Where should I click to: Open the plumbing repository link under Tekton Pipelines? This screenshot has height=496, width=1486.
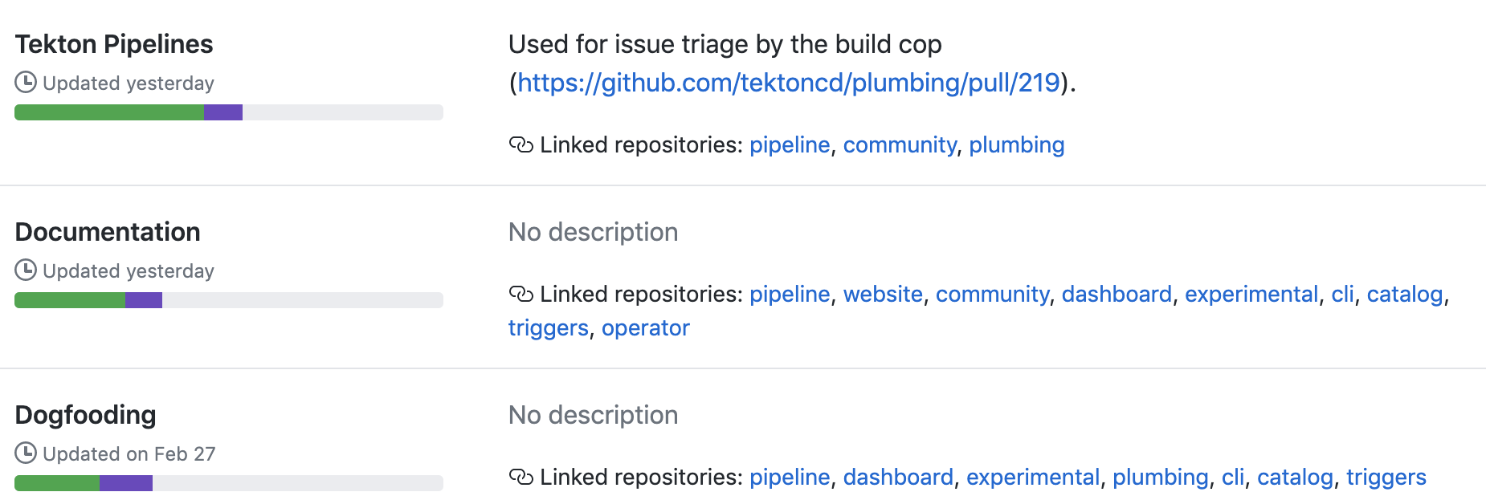coord(1016,144)
